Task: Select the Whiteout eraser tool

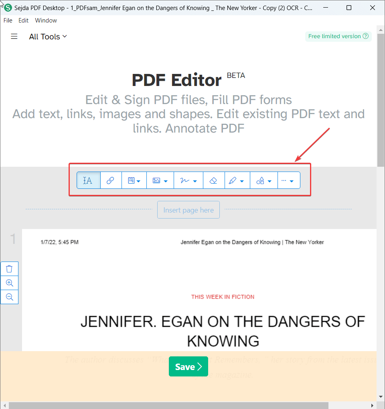Action: [x=214, y=180]
